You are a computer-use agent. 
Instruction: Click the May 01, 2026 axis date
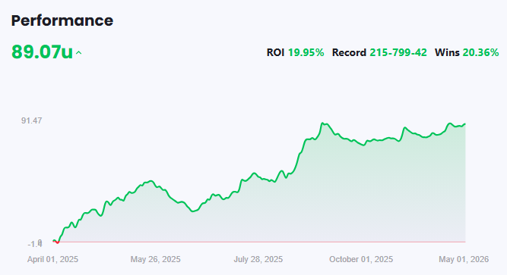pyautogui.click(x=464, y=260)
